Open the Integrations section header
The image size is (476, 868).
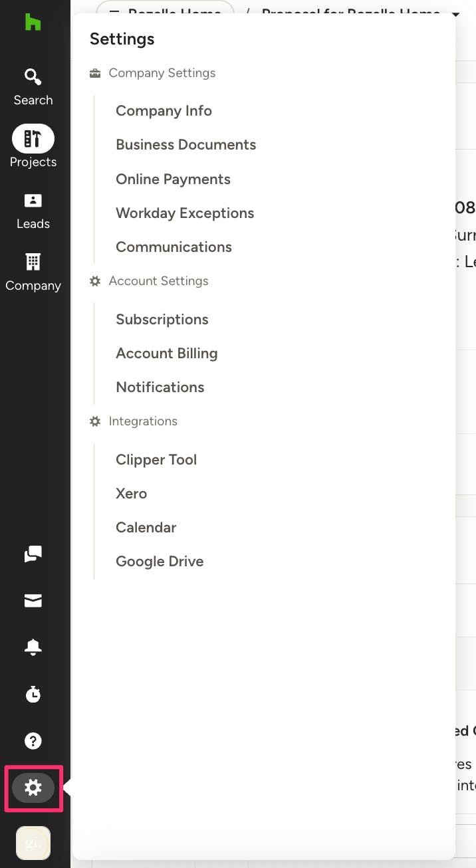coord(142,421)
